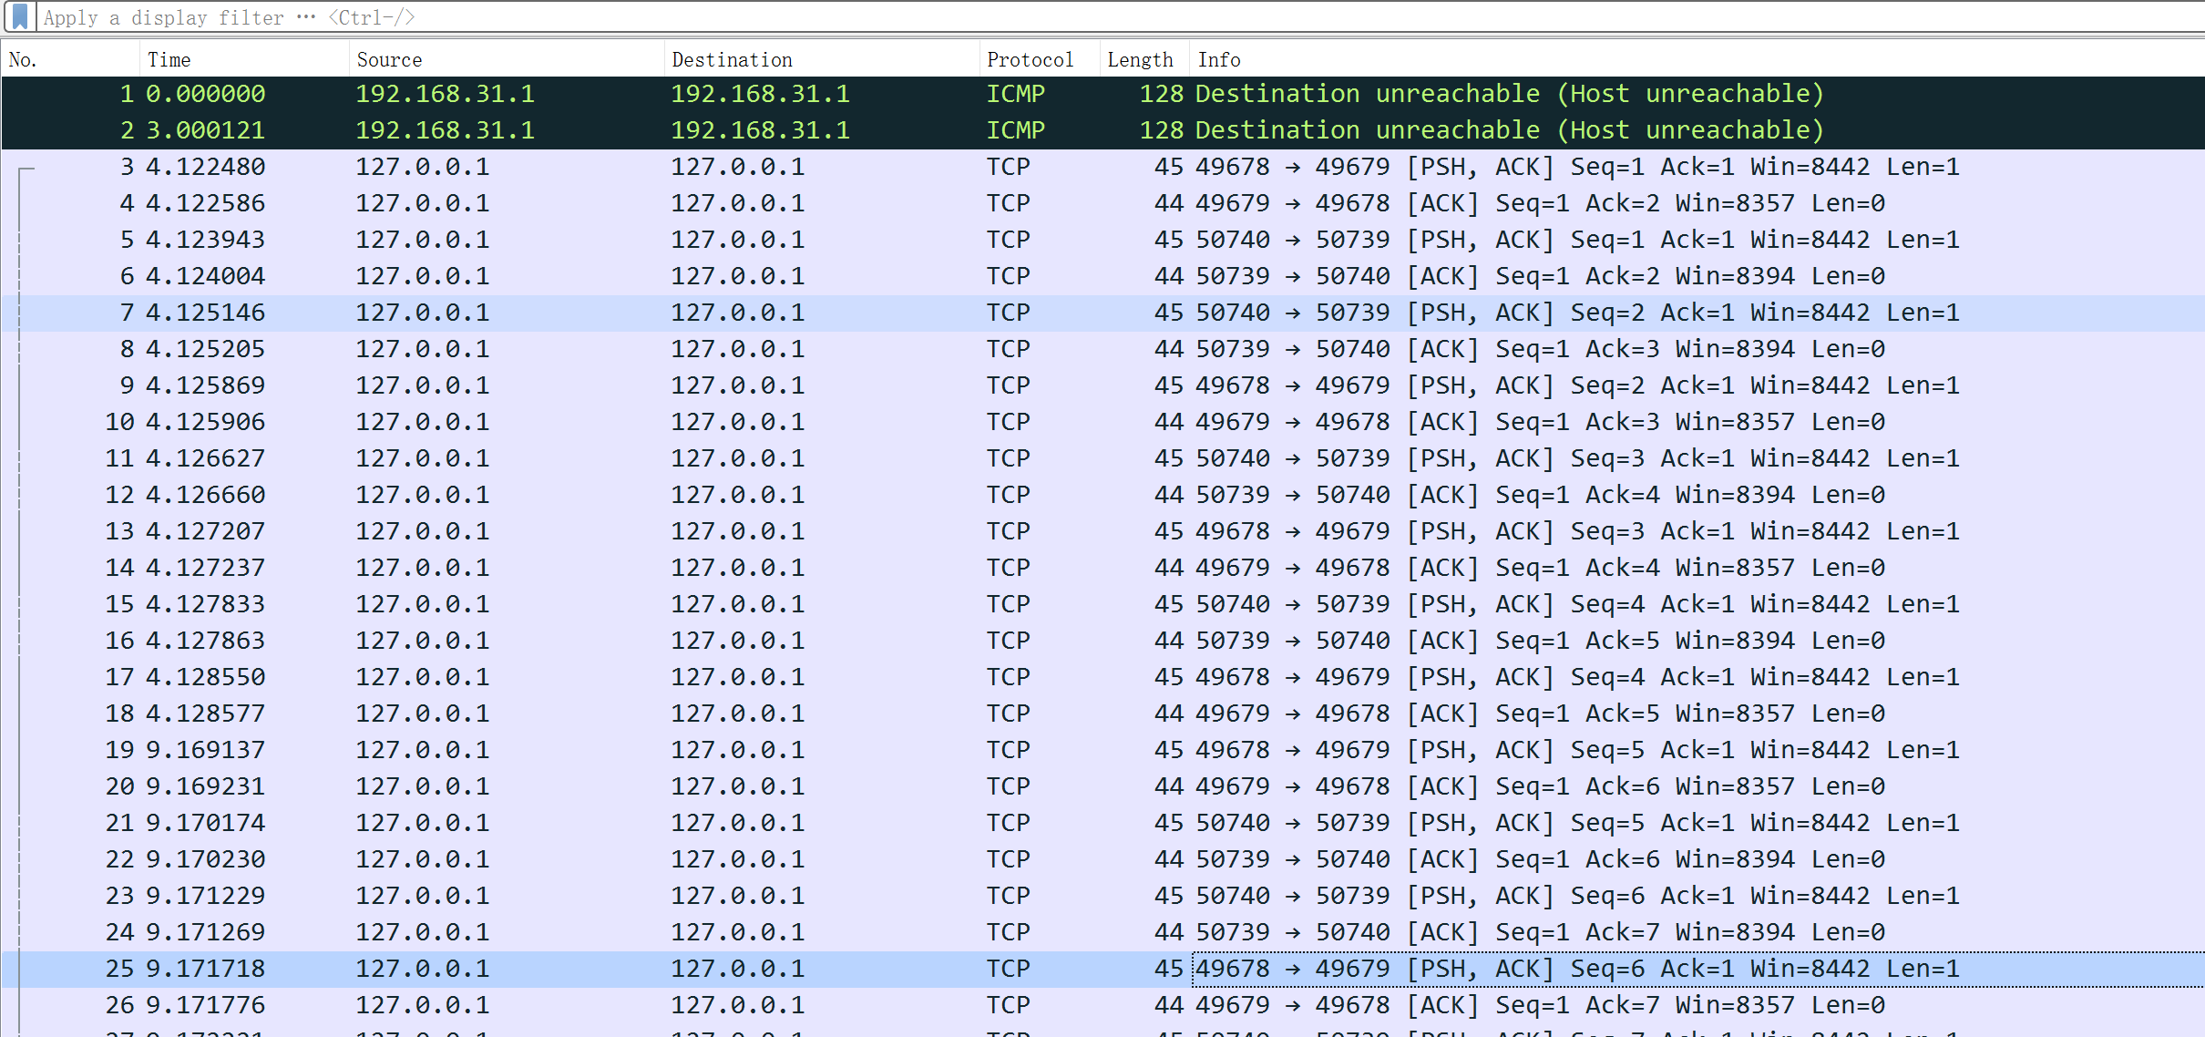Sort by the No. column header

(70, 59)
